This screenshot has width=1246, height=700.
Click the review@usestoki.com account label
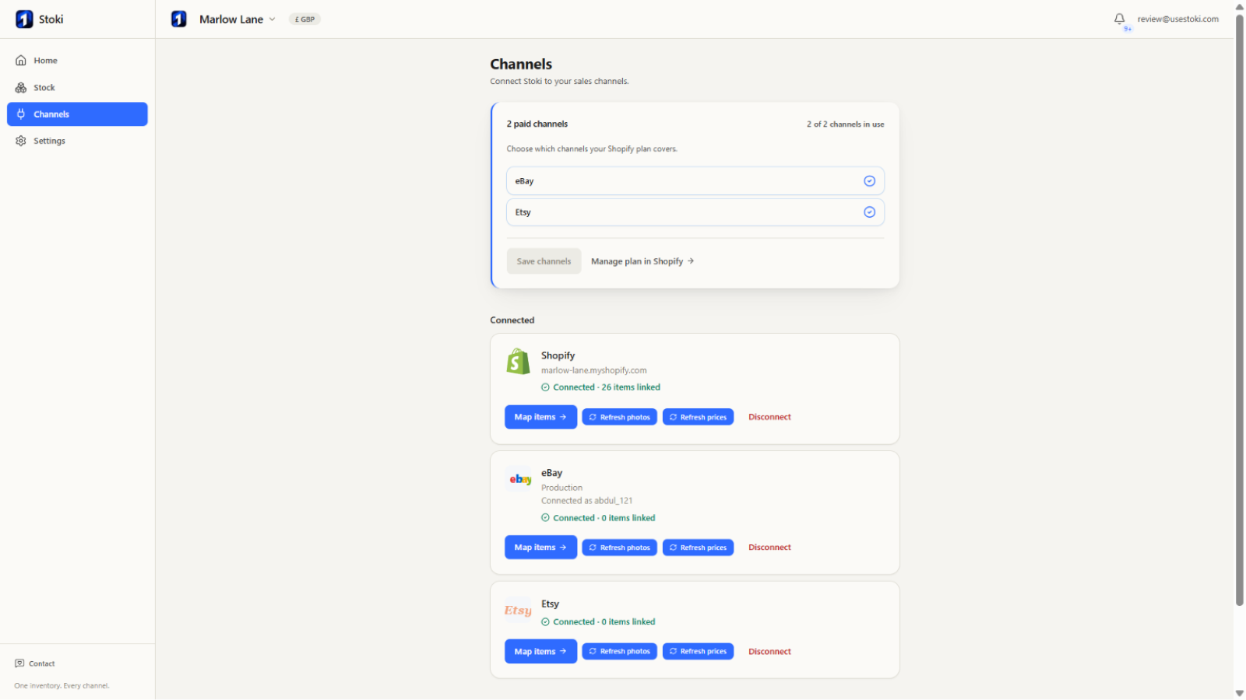tap(1177, 19)
